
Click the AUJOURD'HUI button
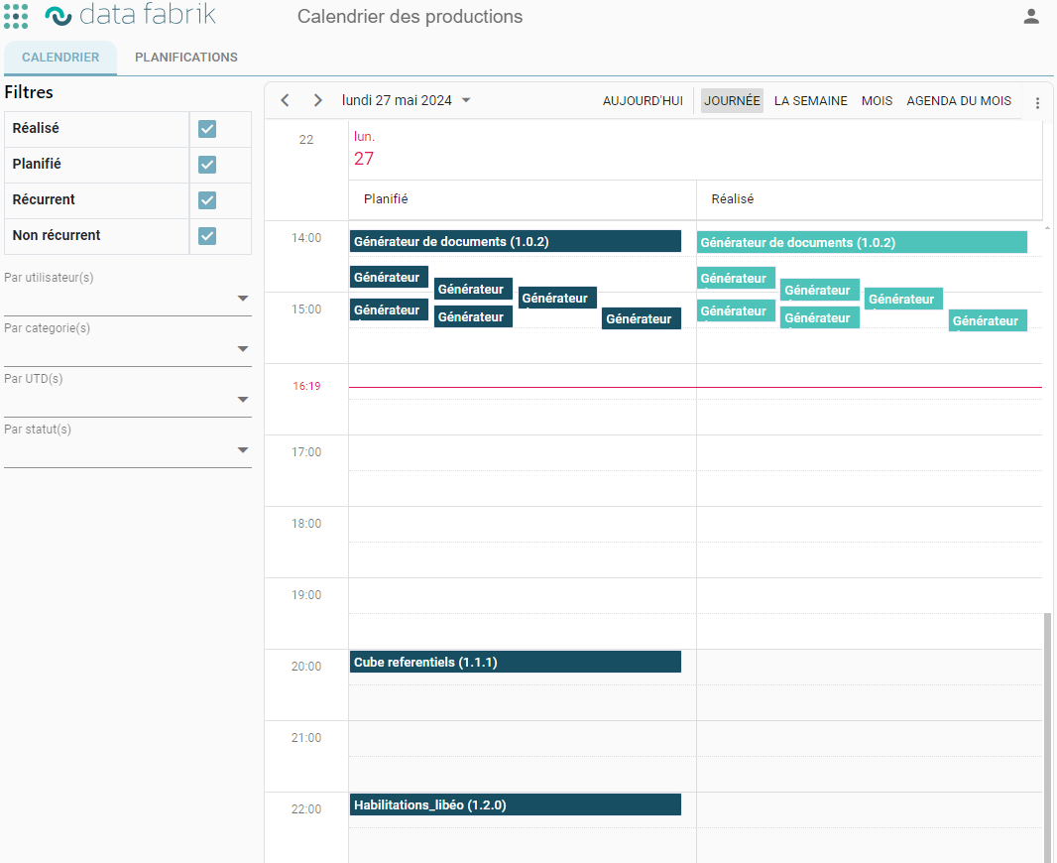(643, 100)
